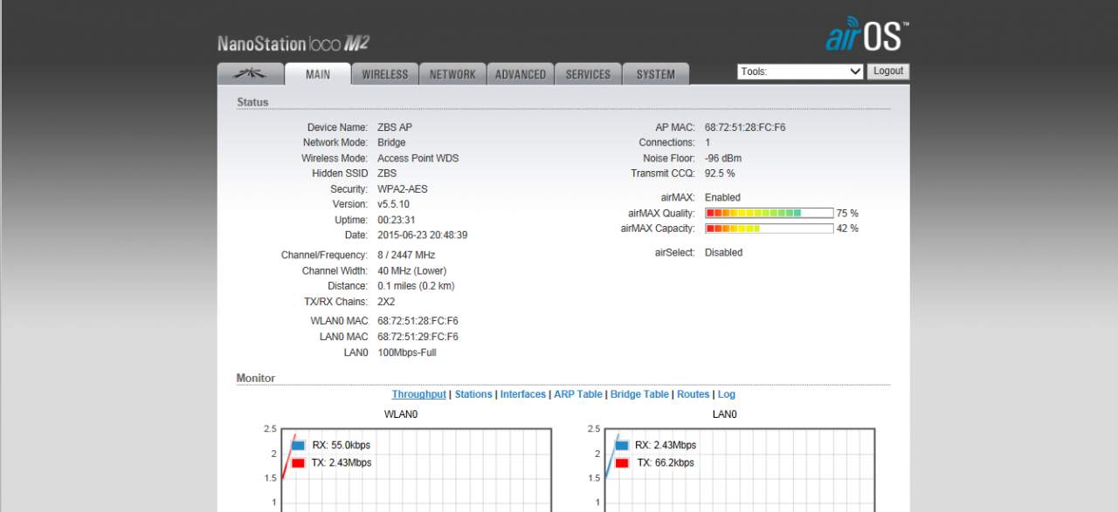
Task: Click the Status section heading
Action: click(x=252, y=102)
